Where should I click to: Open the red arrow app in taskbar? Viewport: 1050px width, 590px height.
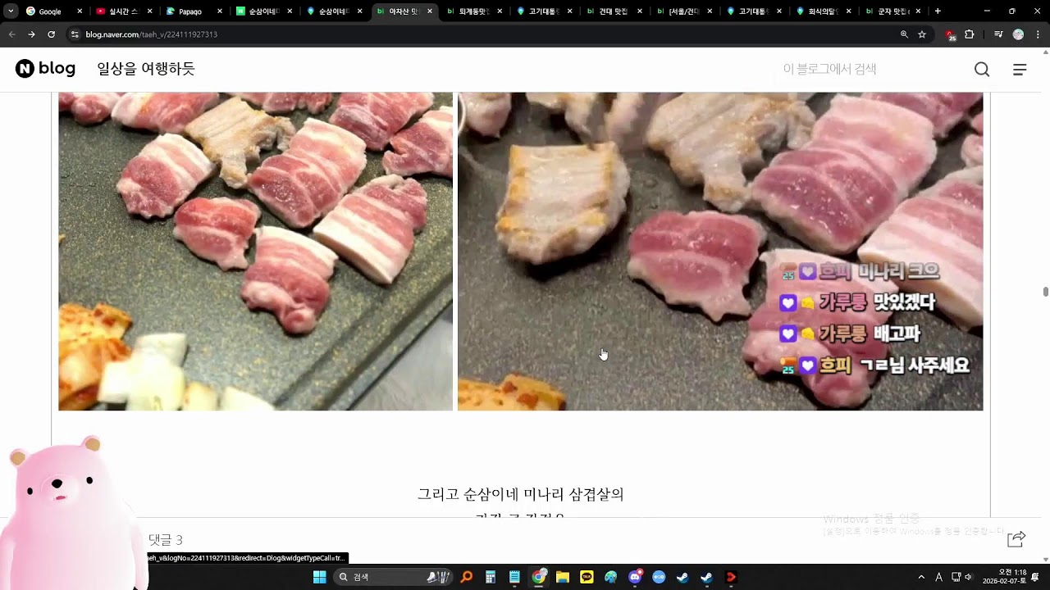click(x=731, y=577)
